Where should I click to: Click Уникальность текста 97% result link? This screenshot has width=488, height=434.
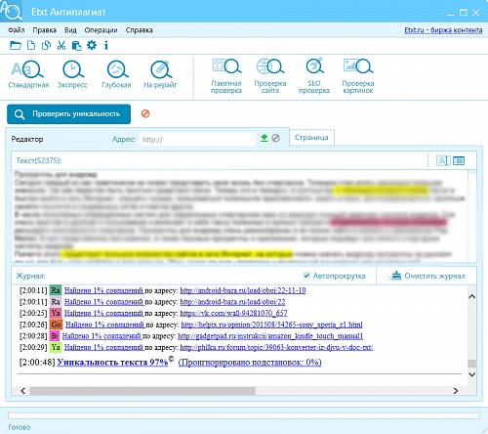(112, 362)
